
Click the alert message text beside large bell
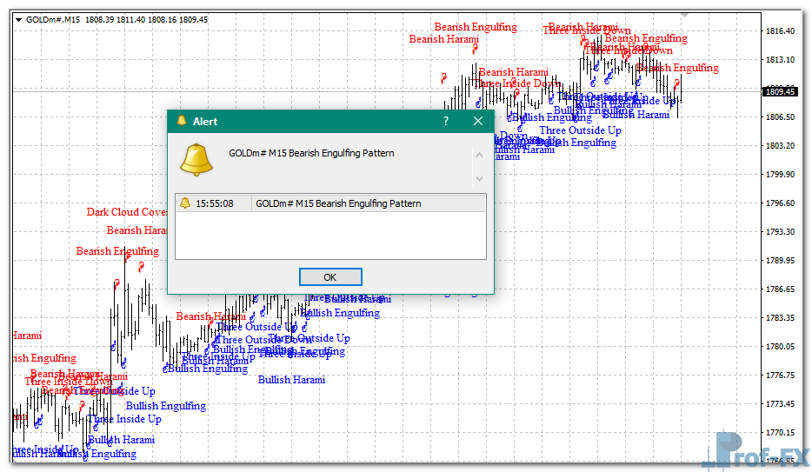[311, 153]
